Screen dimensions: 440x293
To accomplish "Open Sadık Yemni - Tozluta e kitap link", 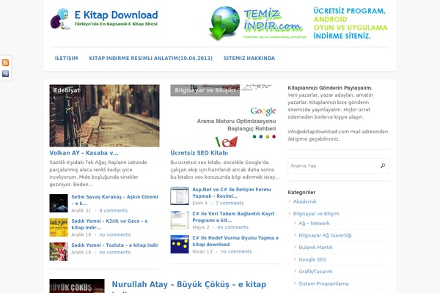I will (x=115, y=245).
